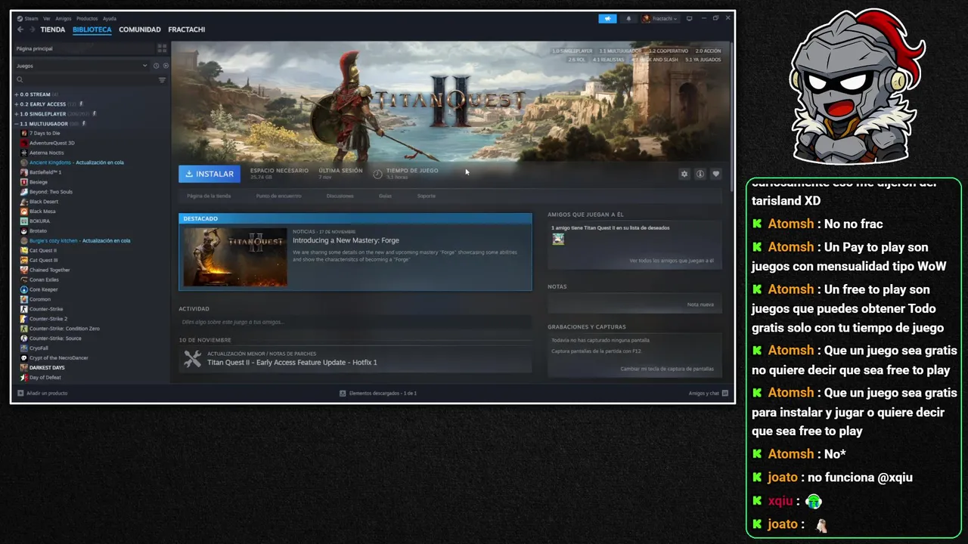The width and height of the screenshot is (968, 544).
Task: Switch to Big Picture mode icon
Action: point(689,18)
